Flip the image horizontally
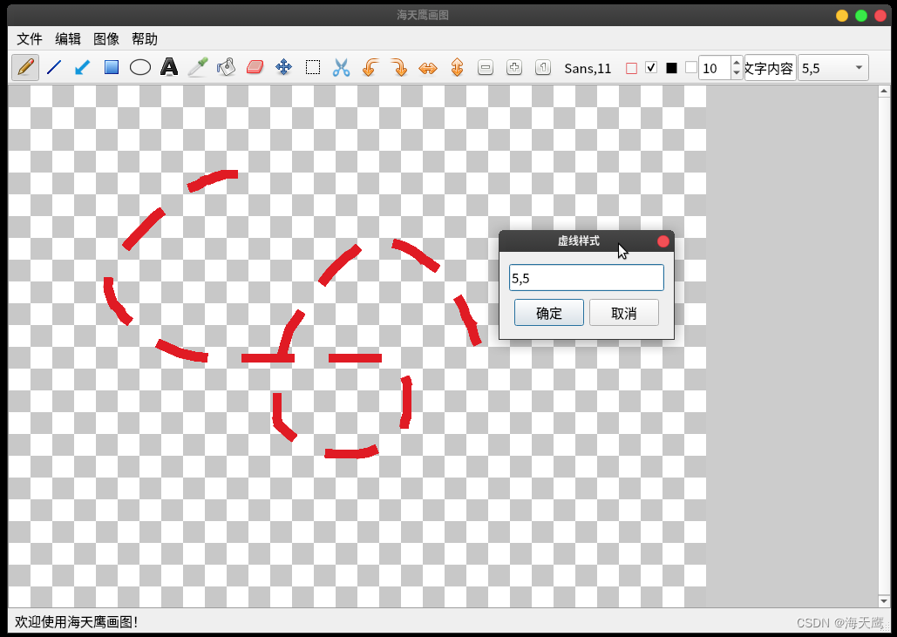This screenshot has height=637, width=897. [428, 67]
